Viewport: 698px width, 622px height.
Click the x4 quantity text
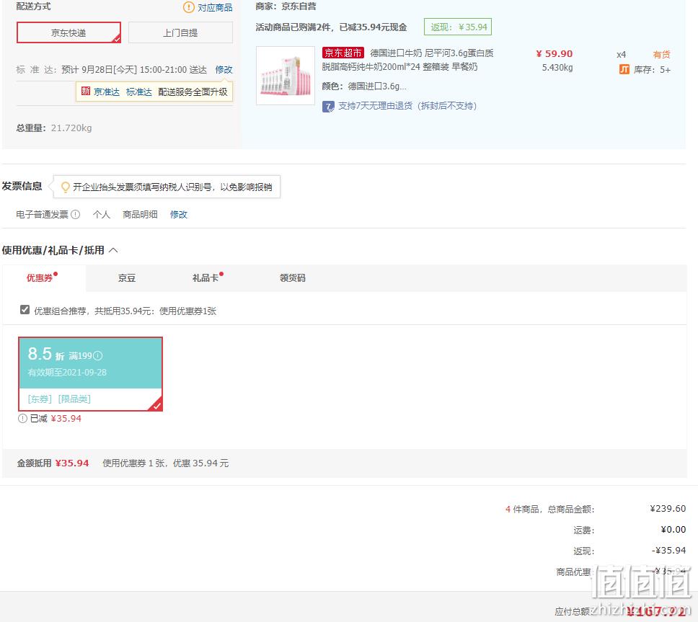coord(622,55)
